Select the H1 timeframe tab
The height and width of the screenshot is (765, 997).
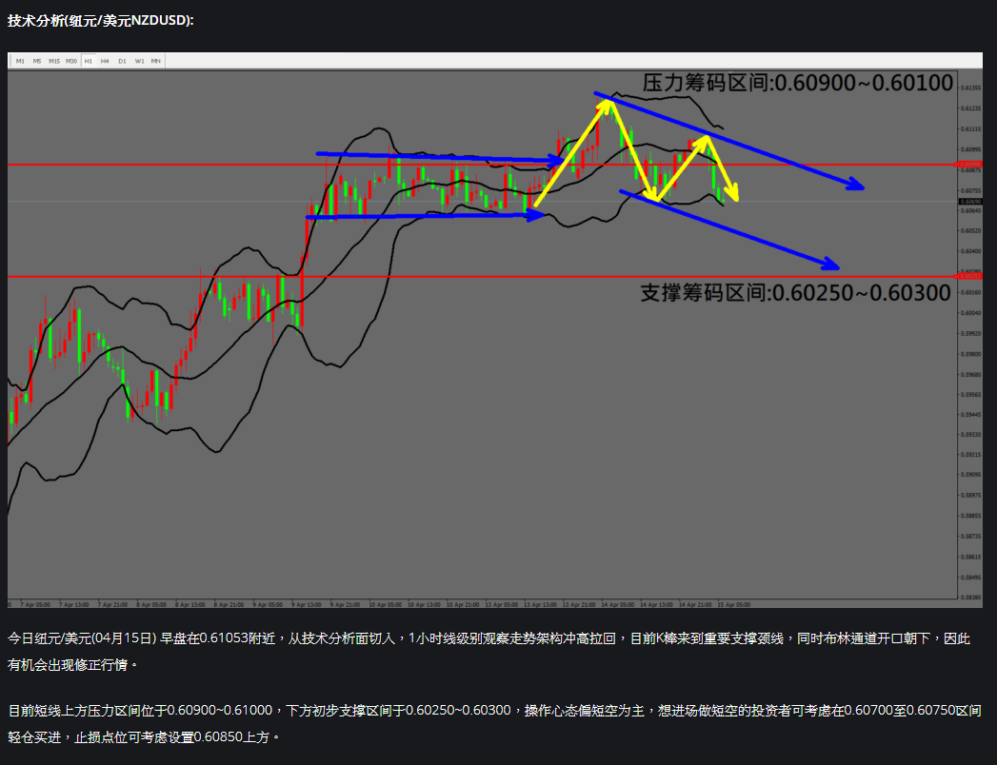click(x=89, y=61)
